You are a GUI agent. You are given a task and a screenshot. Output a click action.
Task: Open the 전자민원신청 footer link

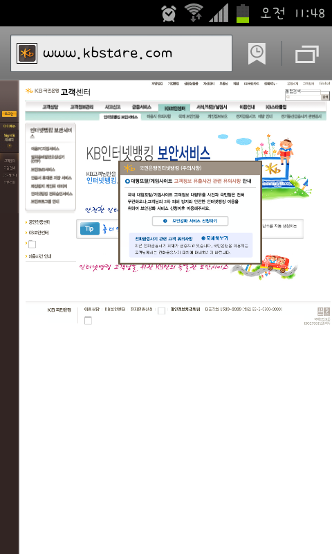tap(142, 309)
